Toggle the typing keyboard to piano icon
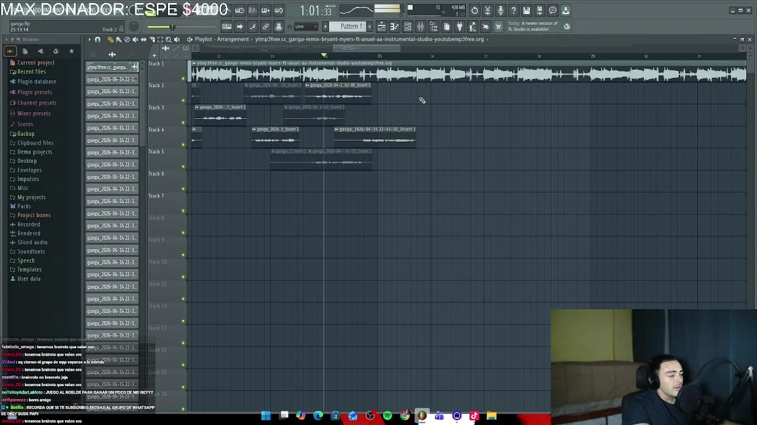Screen dimensions: 757x425 pos(227,27)
